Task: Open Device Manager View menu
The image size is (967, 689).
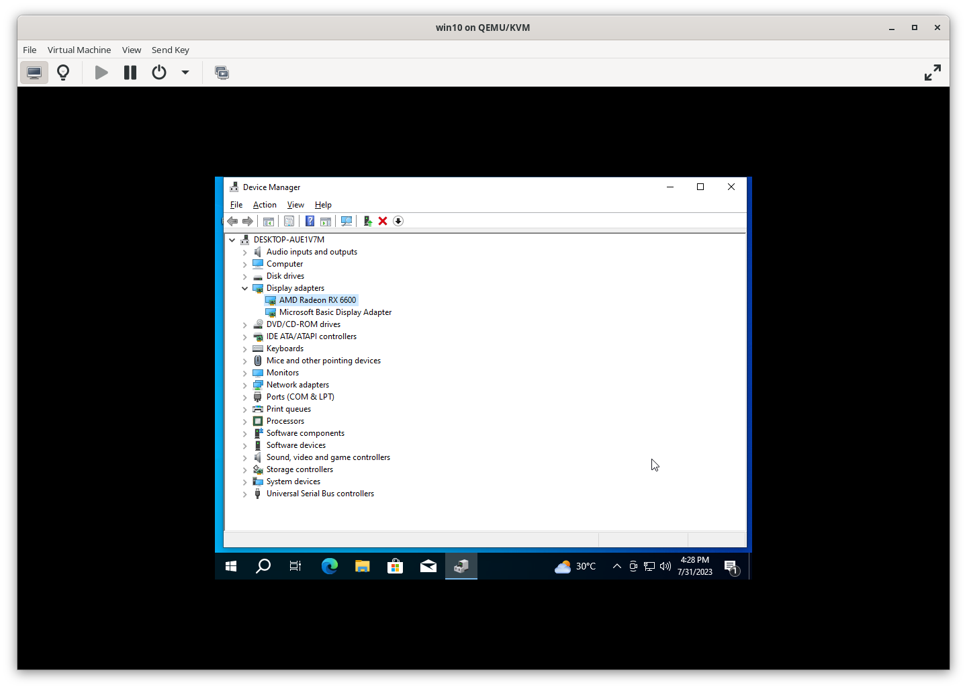Action: coord(295,205)
